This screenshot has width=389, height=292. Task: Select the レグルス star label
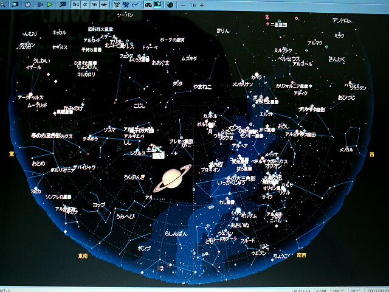point(138,153)
